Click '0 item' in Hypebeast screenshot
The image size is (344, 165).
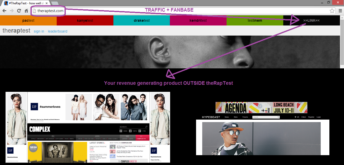304,117
